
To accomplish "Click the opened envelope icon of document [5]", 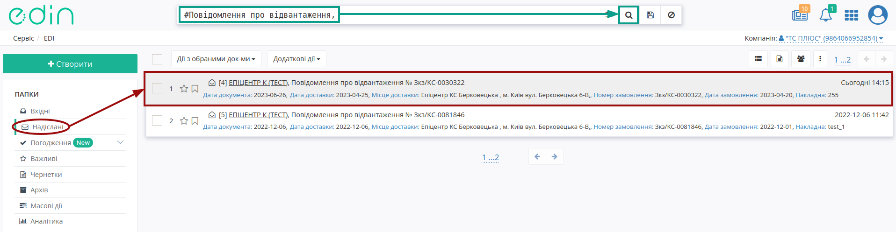I will [212, 115].
